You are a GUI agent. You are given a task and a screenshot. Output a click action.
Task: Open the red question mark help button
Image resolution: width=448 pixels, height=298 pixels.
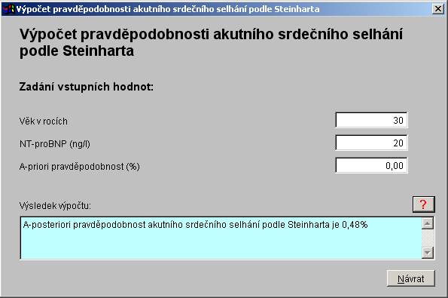click(423, 204)
